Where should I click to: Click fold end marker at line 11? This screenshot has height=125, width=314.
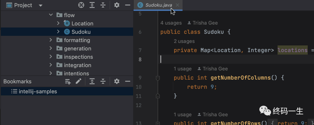click(158, 96)
